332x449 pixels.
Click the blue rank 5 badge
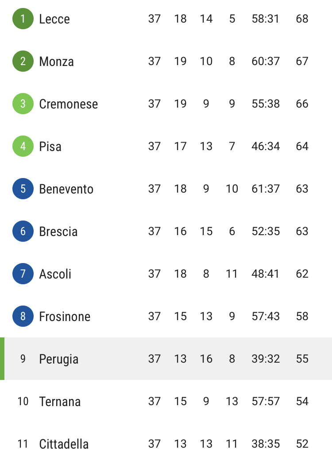(23, 189)
